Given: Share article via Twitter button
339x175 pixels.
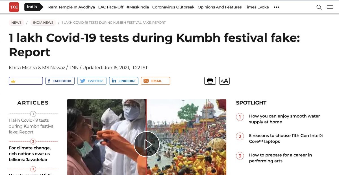Looking at the screenshot, I should [x=92, y=81].
